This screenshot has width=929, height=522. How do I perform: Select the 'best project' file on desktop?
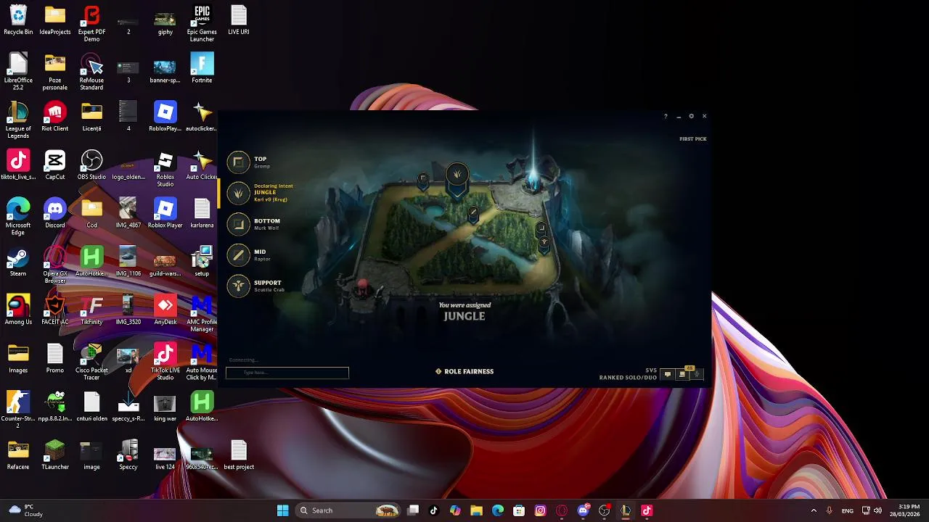tap(239, 455)
